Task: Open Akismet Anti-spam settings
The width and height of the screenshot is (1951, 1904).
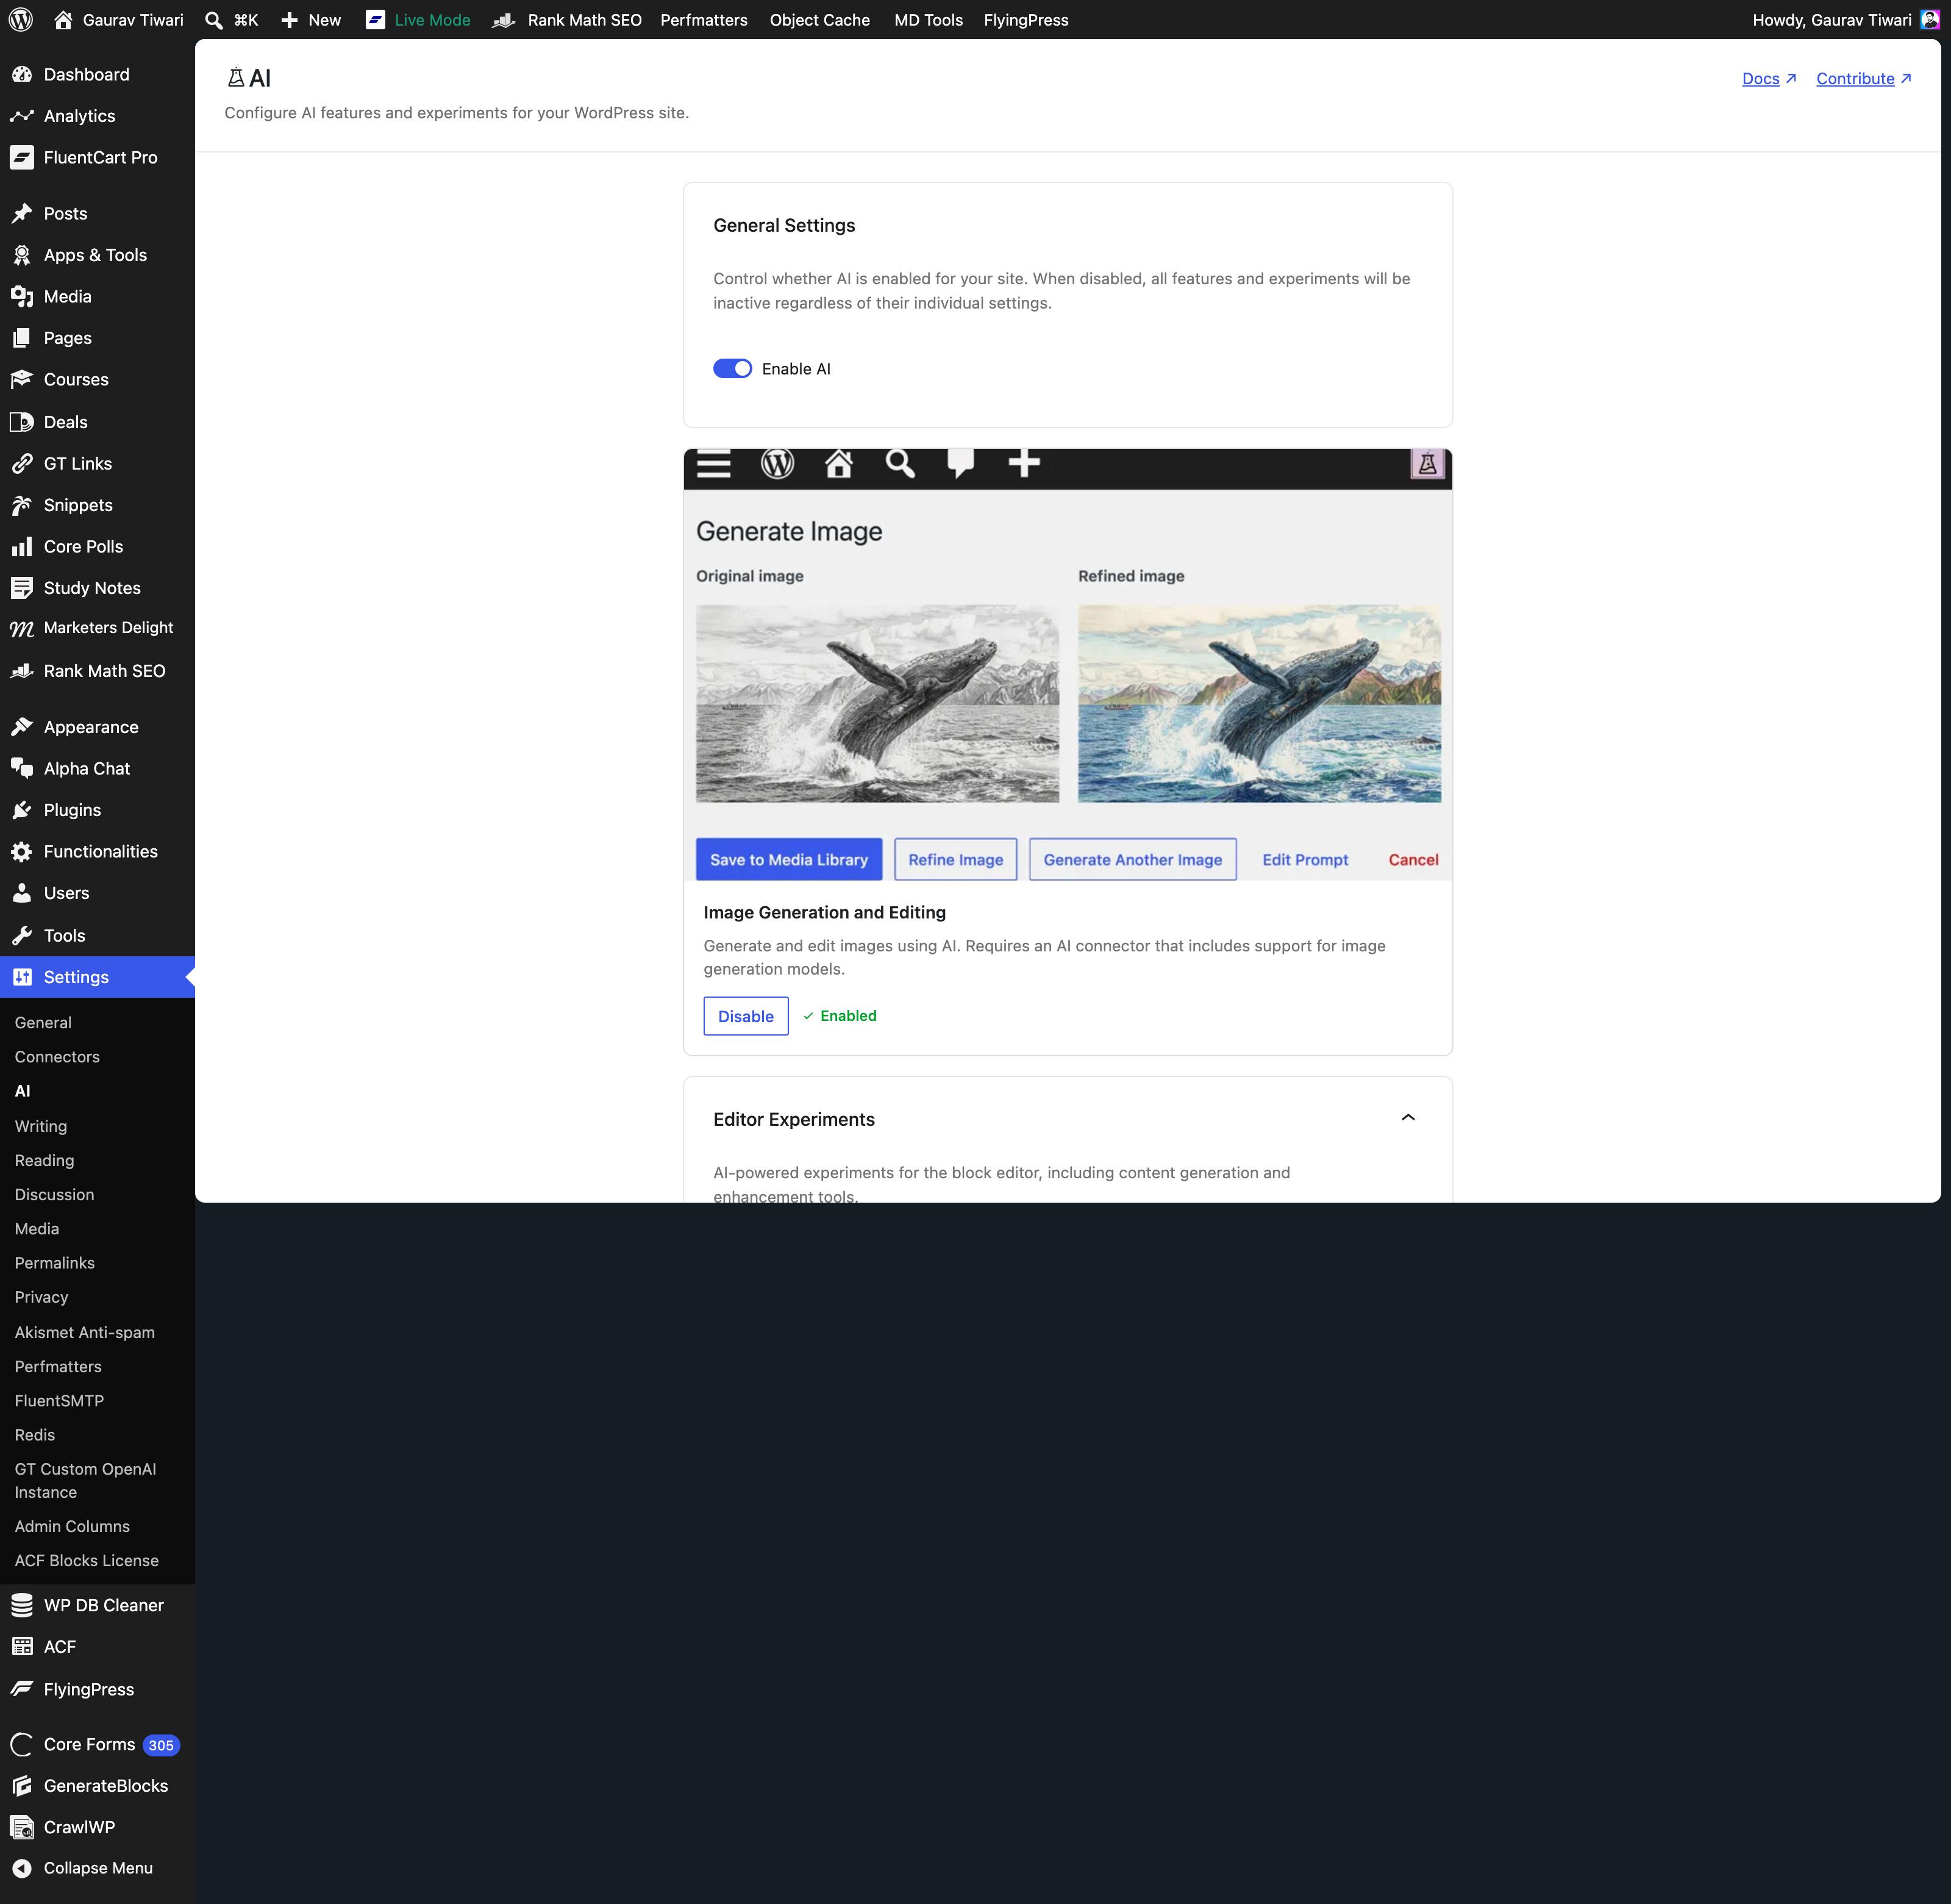Action: [85, 1332]
